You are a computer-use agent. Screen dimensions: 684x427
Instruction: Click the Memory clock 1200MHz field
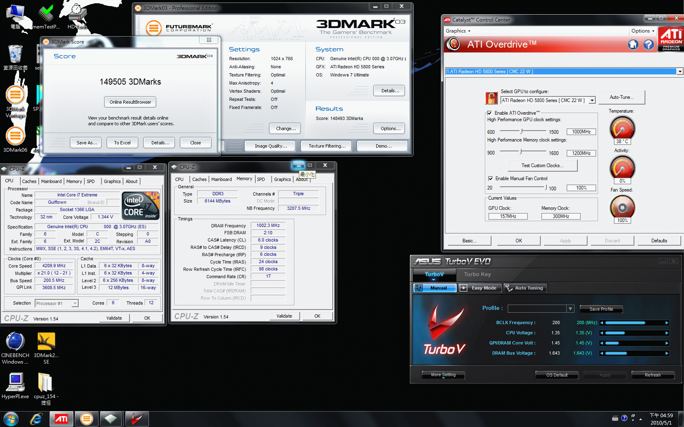(x=581, y=153)
